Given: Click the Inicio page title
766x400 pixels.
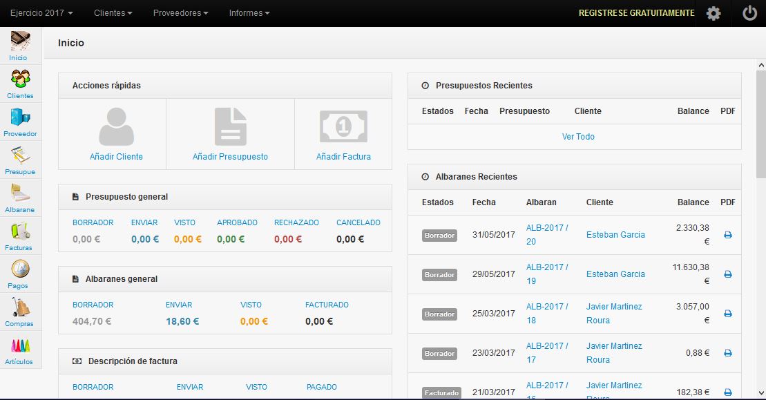Looking at the screenshot, I should click(71, 43).
